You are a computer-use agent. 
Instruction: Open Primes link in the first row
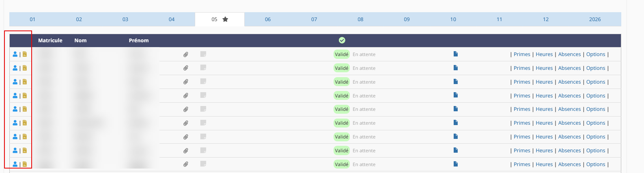tap(522, 54)
